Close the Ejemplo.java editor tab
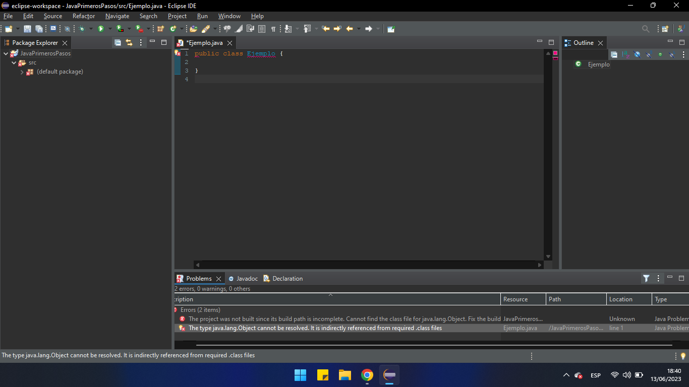The image size is (689, 387). point(229,43)
